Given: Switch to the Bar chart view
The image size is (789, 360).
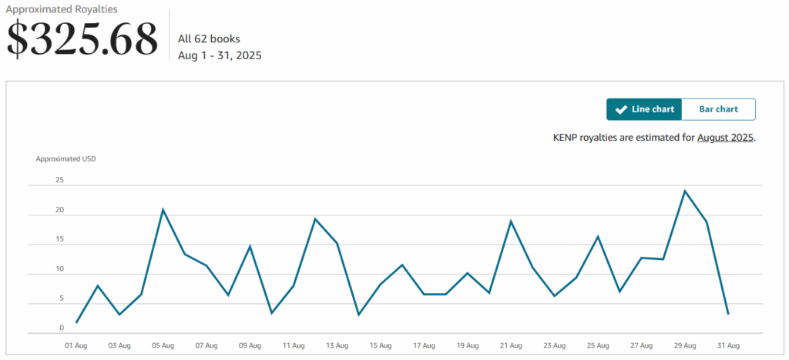Looking at the screenshot, I should tap(718, 109).
